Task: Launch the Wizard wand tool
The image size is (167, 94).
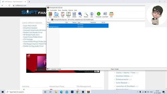Action: (x=86, y=15)
